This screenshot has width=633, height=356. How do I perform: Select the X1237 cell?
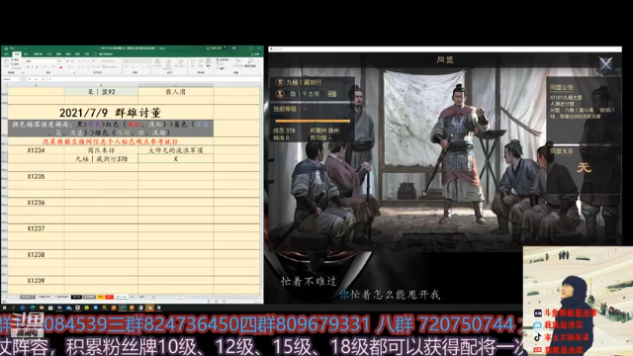[x=36, y=228]
